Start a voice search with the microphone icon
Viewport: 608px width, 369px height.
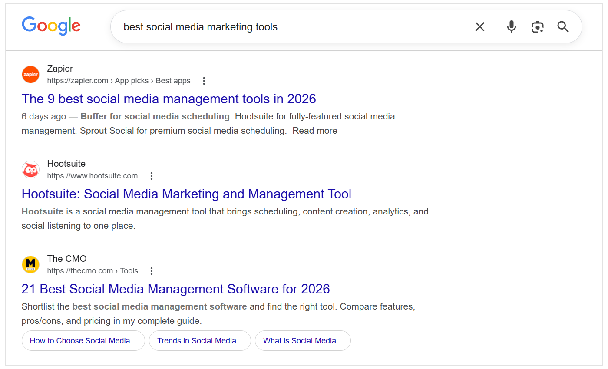(511, 26)
